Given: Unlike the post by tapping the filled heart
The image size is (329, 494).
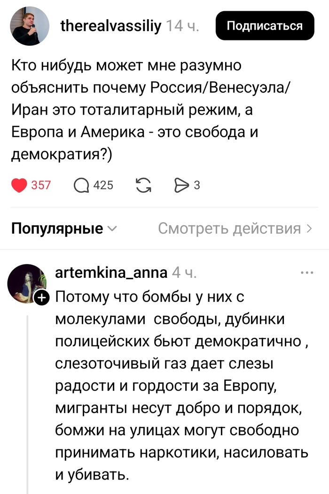Looking at the screenshot, I should pos(19,185).
